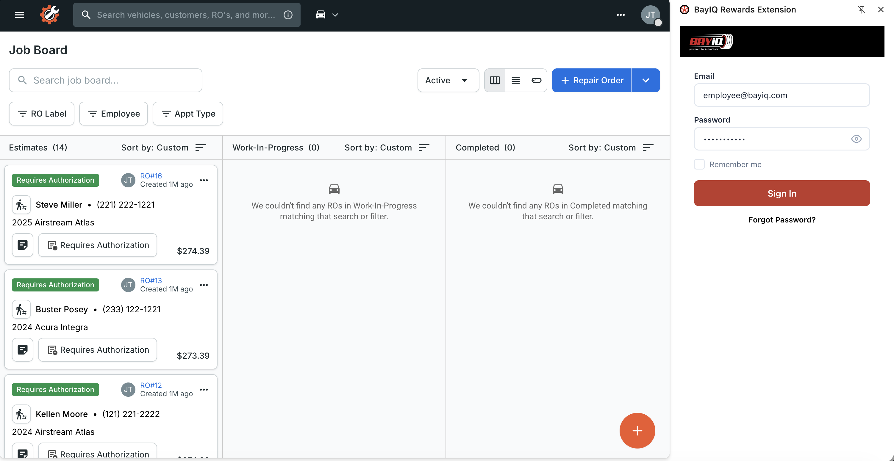Click the $273.39 total on RO#13
Viewport: 894px width, 461px height.
(193, 355)
